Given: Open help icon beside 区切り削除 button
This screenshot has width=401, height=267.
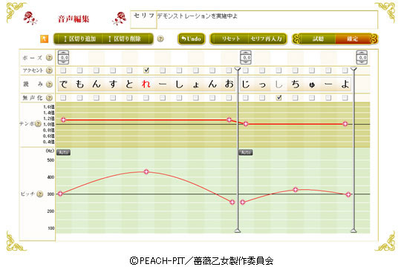Looking at the screenshot, I should pos(160,39).
